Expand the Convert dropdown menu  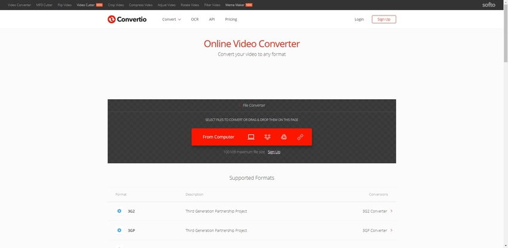pos(172,19)
